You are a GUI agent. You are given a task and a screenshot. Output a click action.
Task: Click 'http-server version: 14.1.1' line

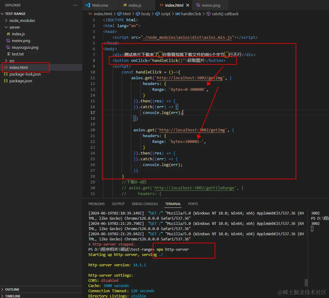click(x=117, y=265)
